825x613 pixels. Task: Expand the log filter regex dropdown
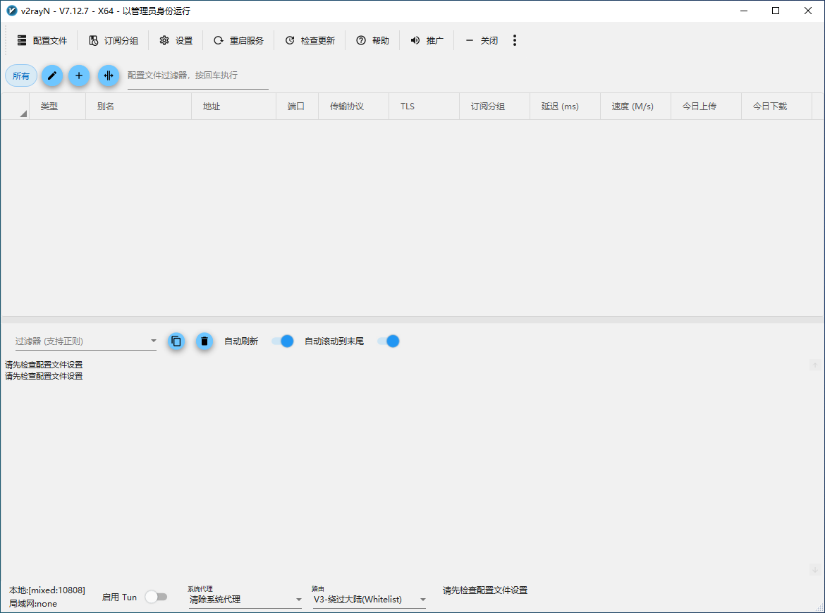tap(154, 341)
